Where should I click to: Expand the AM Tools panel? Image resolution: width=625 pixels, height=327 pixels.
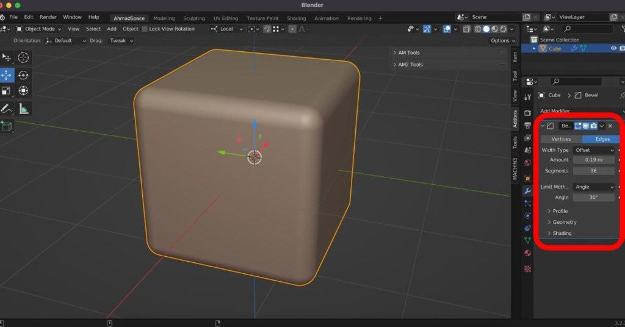409,52
